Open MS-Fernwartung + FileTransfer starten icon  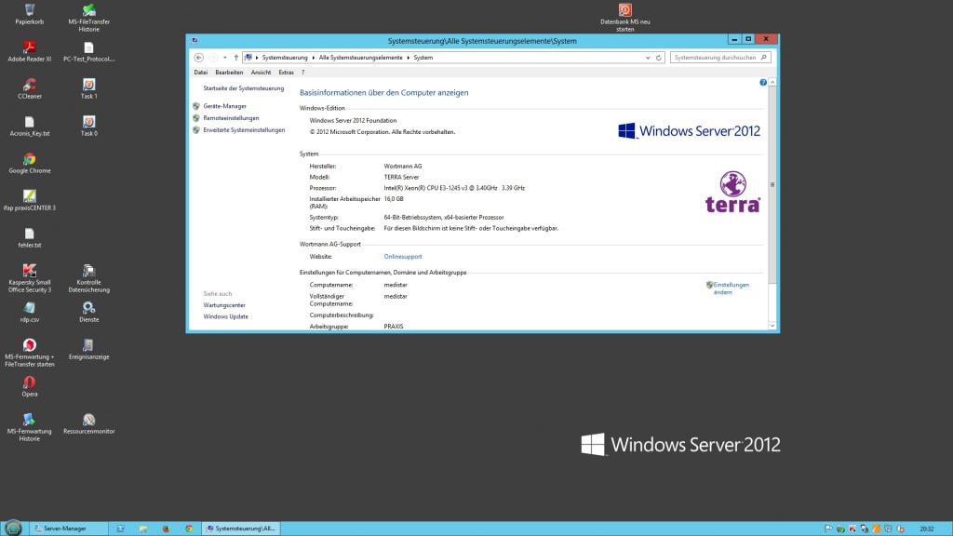tap(29, 353)
